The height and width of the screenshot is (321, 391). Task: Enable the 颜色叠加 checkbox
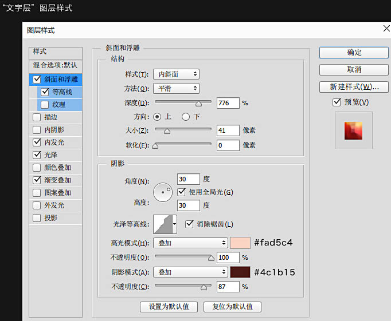click(37, 168)
